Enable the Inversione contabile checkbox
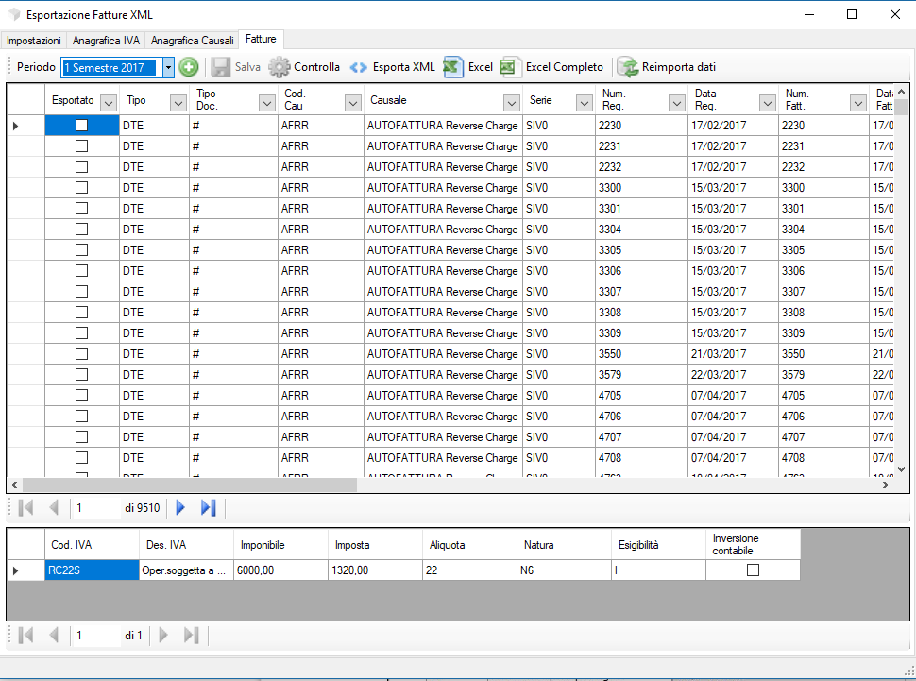This screenshot has width=916, height=681. (x=753, y=570)
